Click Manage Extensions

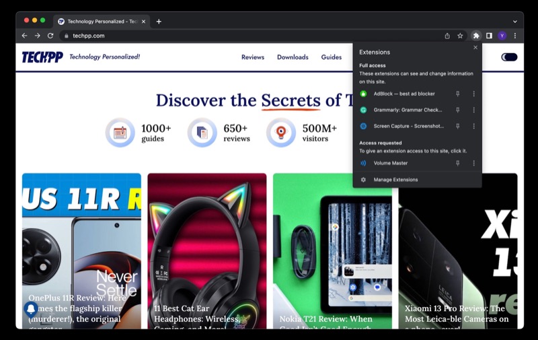[x=417, y=180]
